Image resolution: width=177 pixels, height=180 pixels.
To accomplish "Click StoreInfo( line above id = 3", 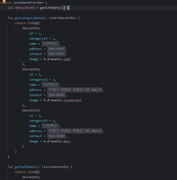I will pyautogui.click(x=31, y=110).
